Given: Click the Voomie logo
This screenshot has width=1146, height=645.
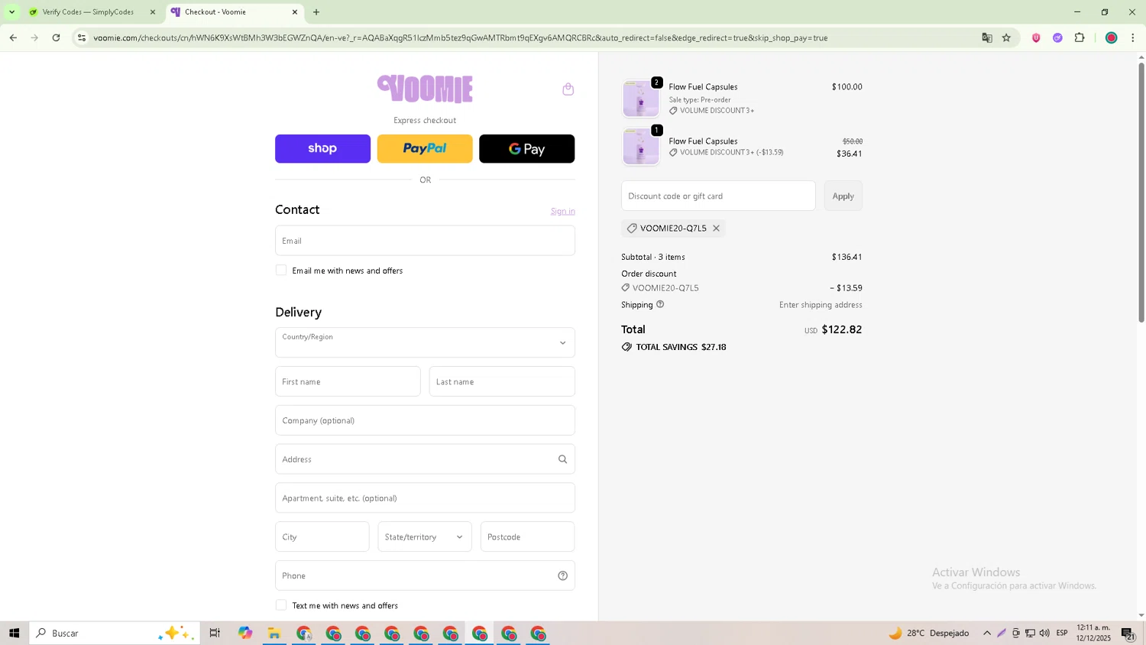Looking at the screenshot, I should 425,89.
